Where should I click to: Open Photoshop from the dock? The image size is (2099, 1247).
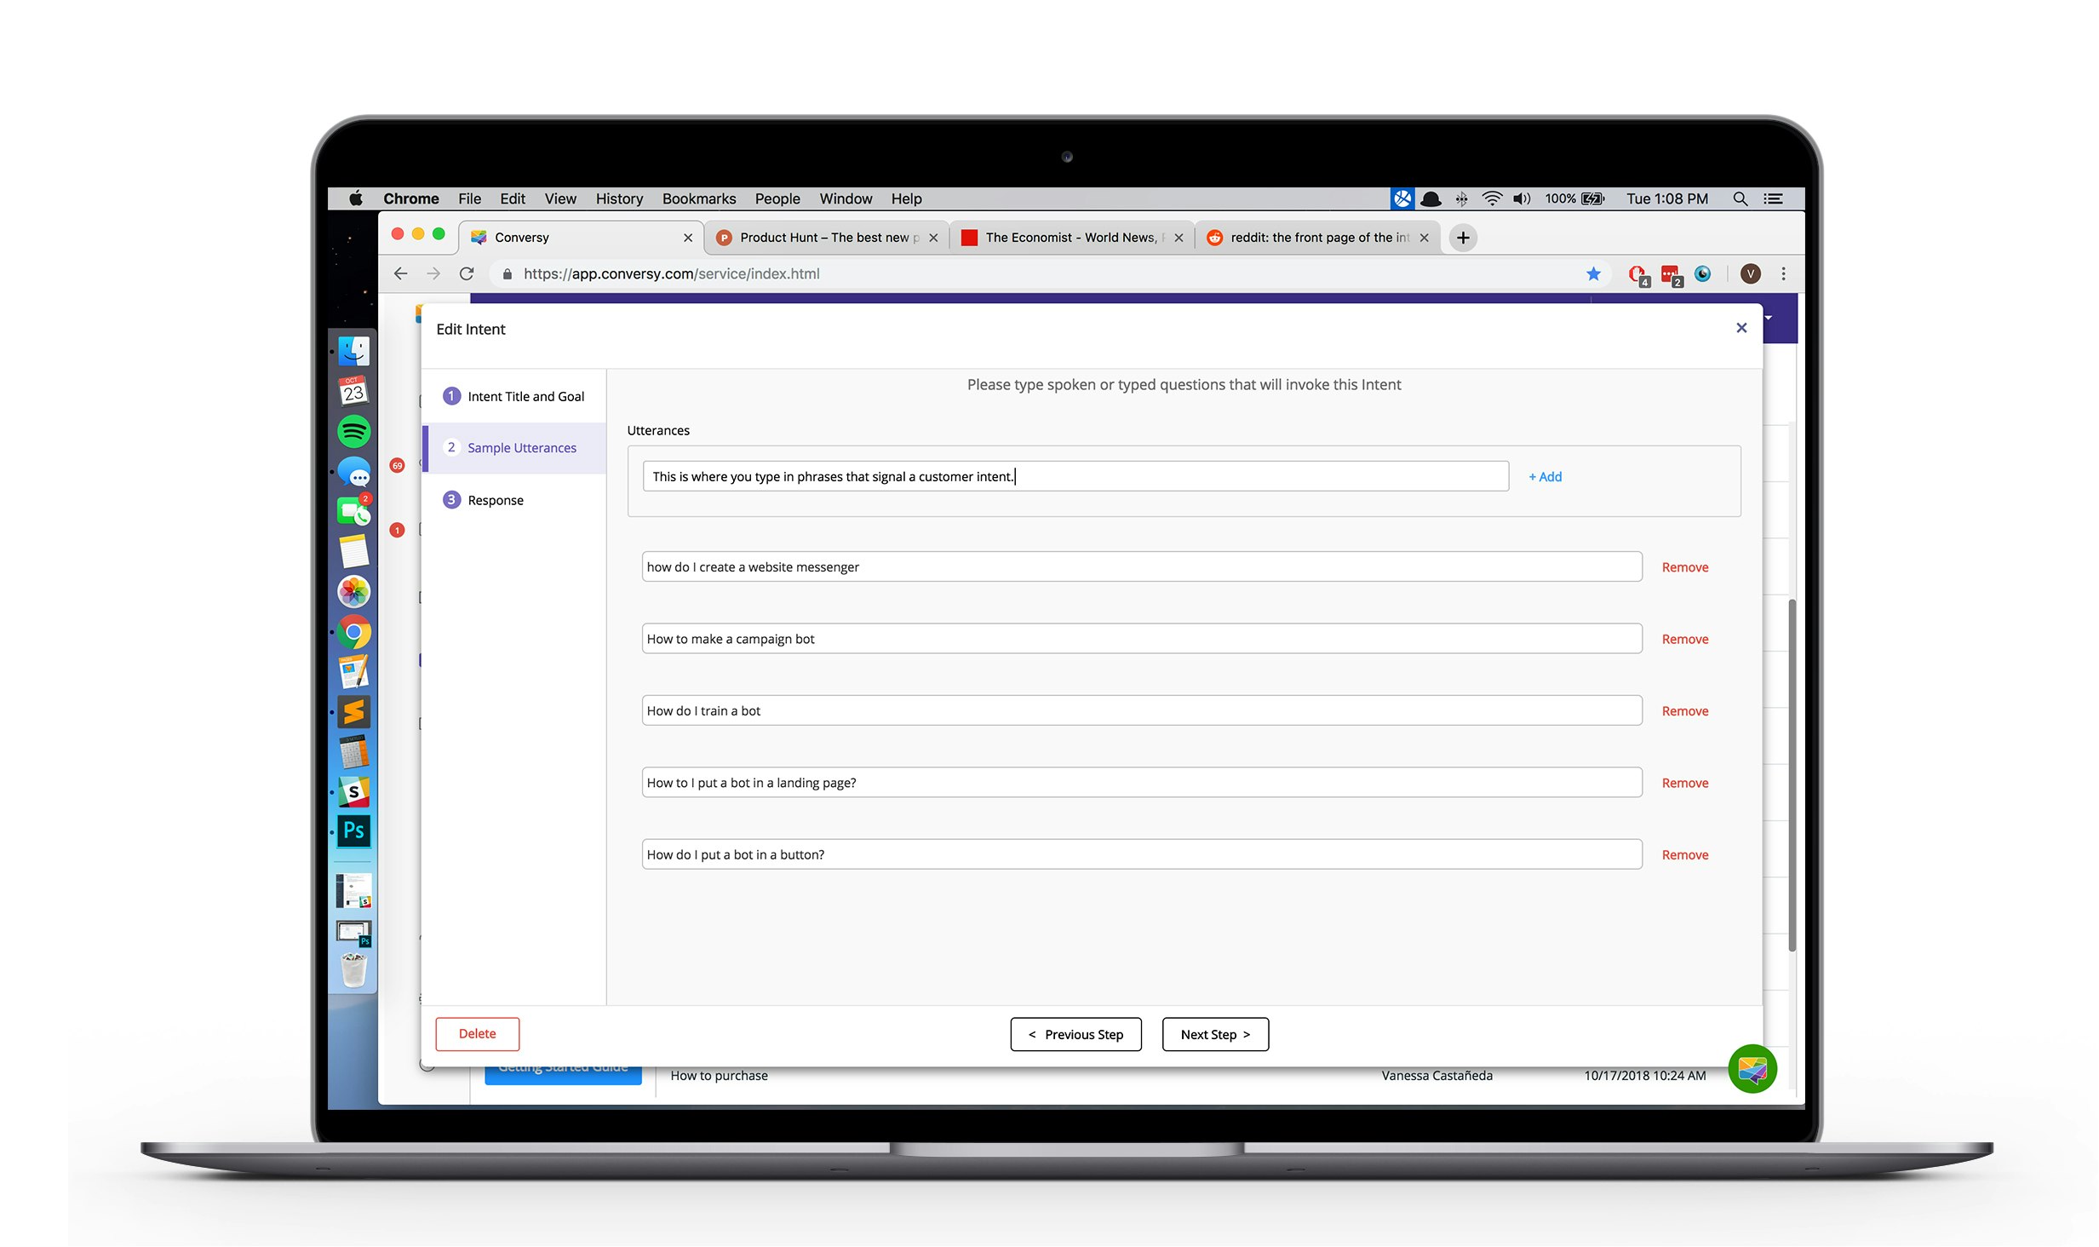click(353, 830)
